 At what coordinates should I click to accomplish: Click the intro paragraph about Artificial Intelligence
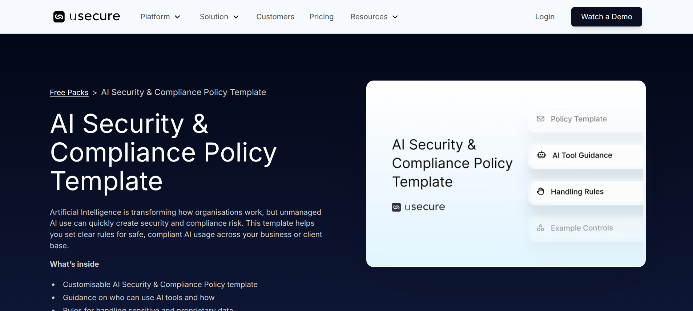pos(186,229)
